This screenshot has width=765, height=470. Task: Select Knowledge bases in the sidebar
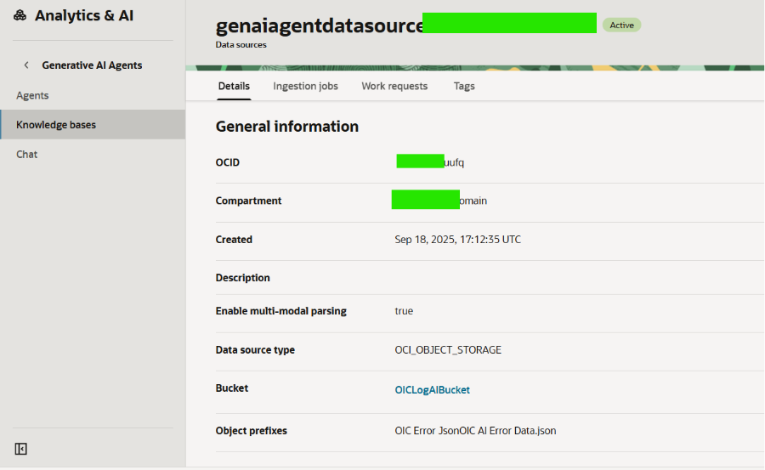click(x=93, y=124)
